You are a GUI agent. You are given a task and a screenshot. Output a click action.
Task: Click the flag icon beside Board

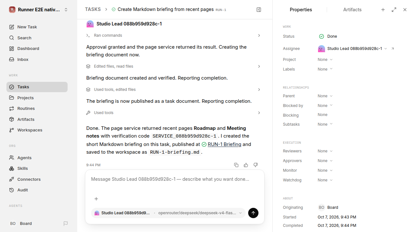66,224
